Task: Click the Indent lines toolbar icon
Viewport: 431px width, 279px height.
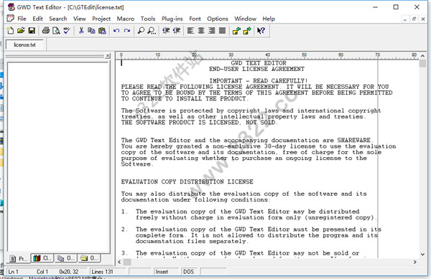Action: coord(166,30)
